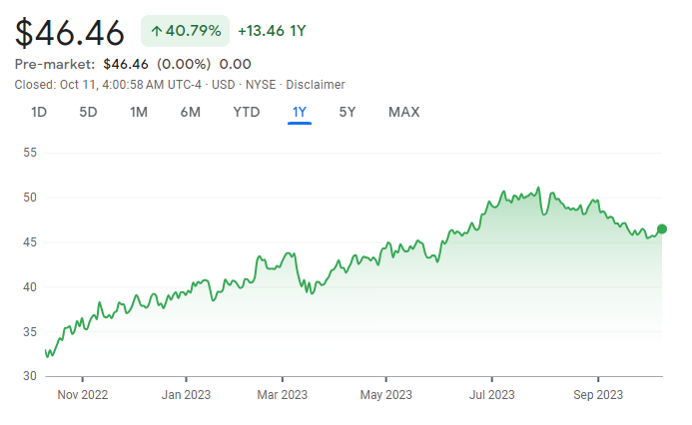The height and width of the screenshot is (425, 692).
Task: Click the green endpoint dot on chart line
Action: click(662, 229)
